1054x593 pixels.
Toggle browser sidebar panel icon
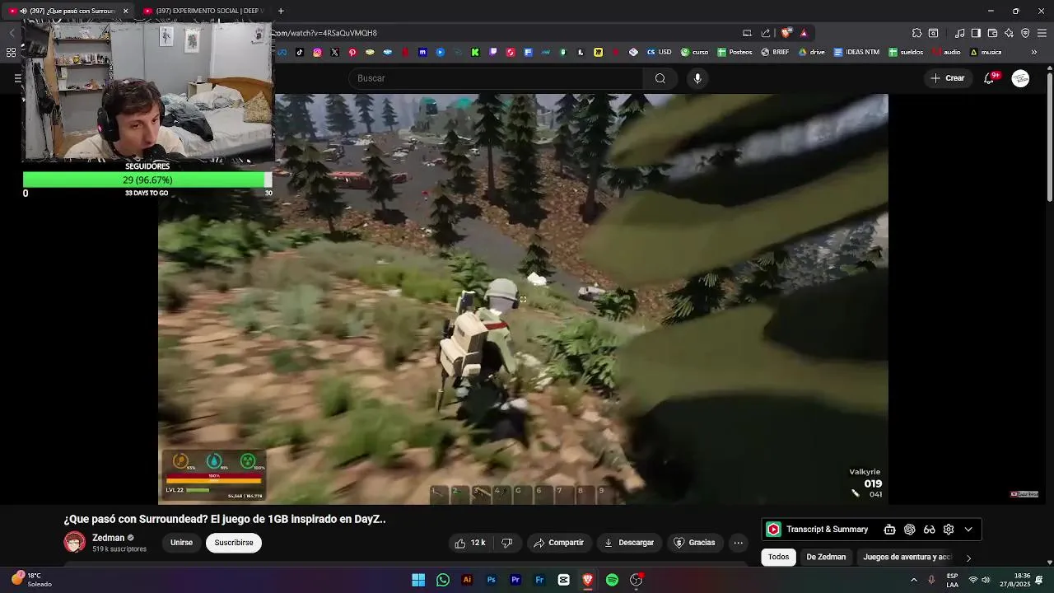coord(976,33)
